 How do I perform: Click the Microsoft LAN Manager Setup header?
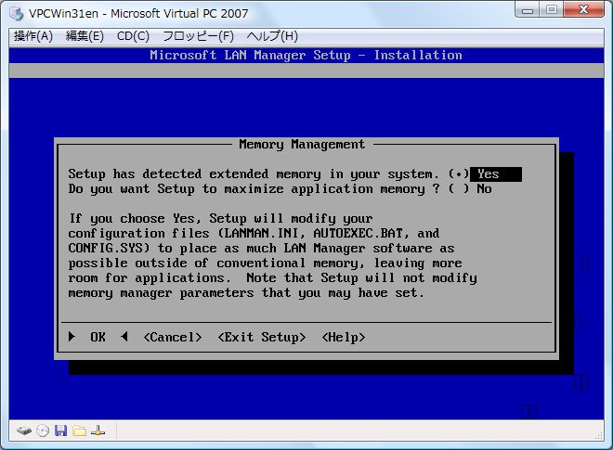point(306,55)
